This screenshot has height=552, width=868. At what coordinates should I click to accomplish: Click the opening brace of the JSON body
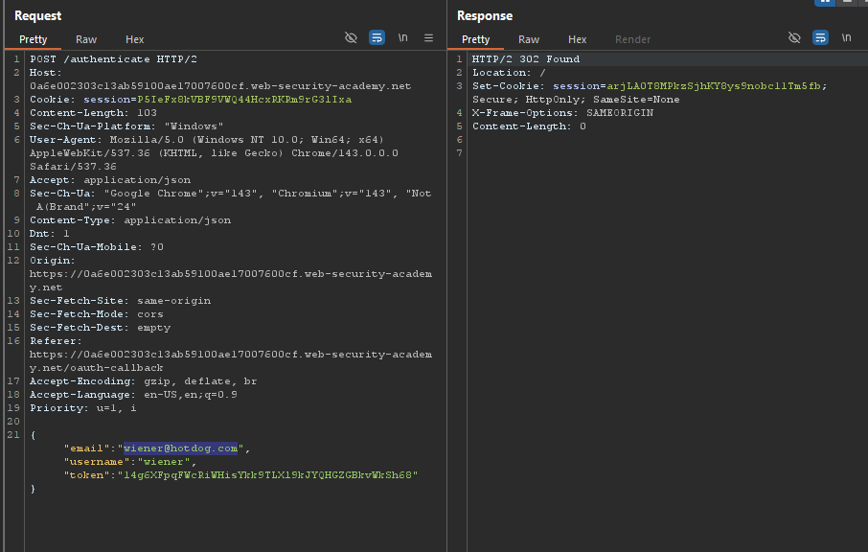33,435
